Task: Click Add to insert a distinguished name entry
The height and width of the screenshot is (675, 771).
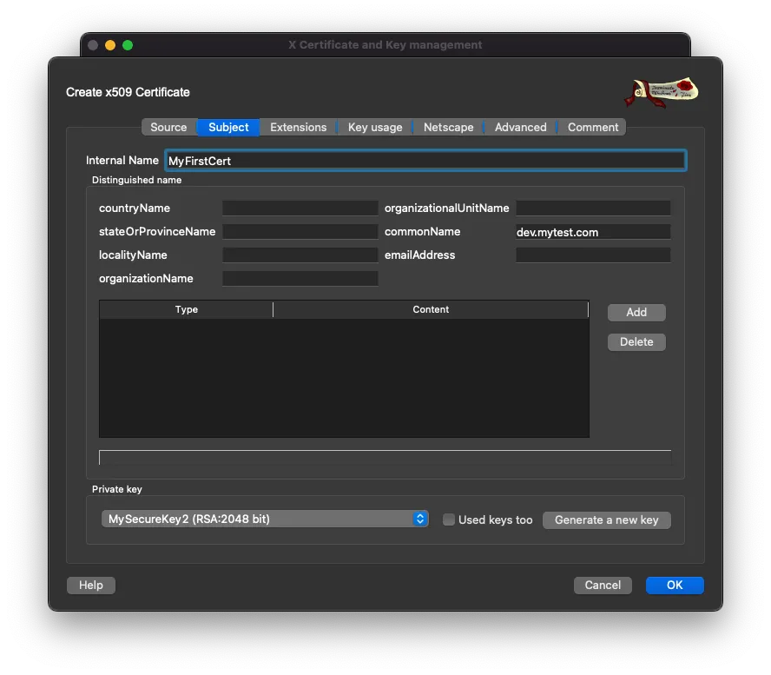Action: 636,312
